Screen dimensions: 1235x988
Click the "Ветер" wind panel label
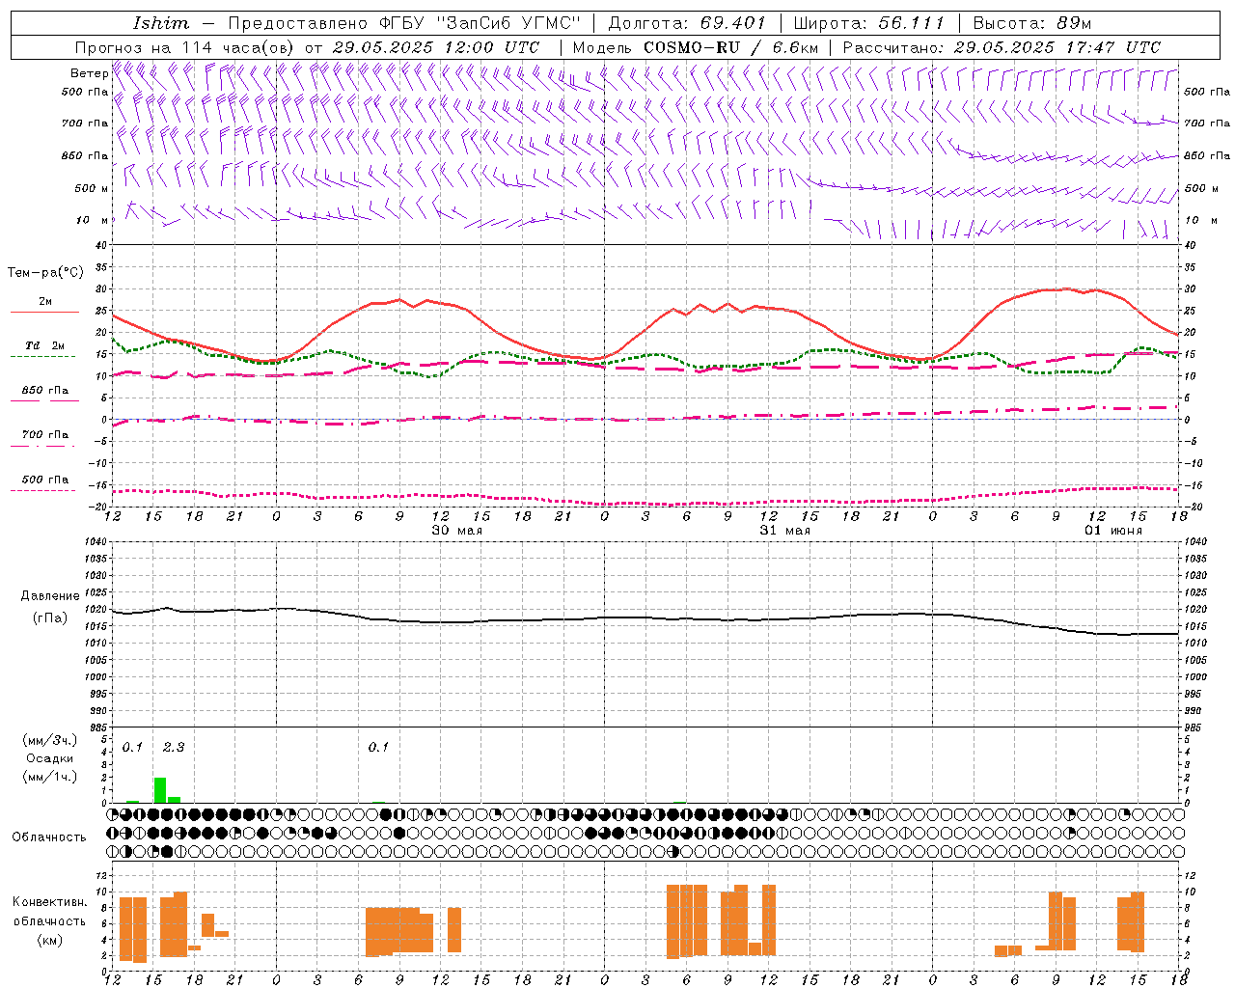click(x=90, y=73)
